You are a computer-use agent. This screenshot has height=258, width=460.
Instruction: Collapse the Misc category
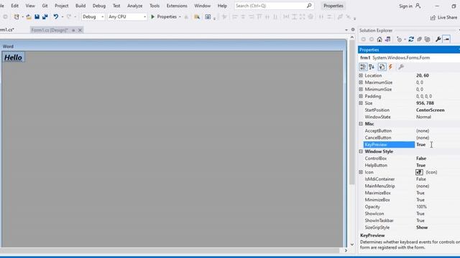[x=361, y=124]
